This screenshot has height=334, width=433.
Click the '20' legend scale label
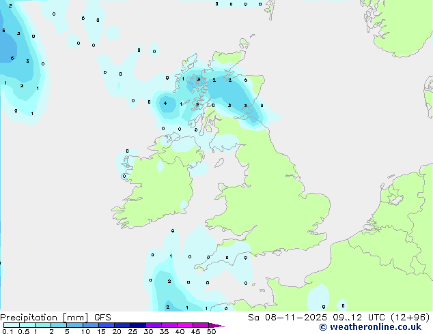coord(117,331)
